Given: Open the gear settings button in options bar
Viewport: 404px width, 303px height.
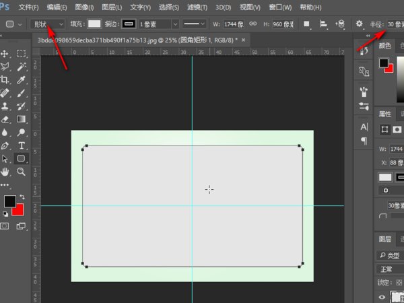Looking at the screenshot, I should pos(359,24).
